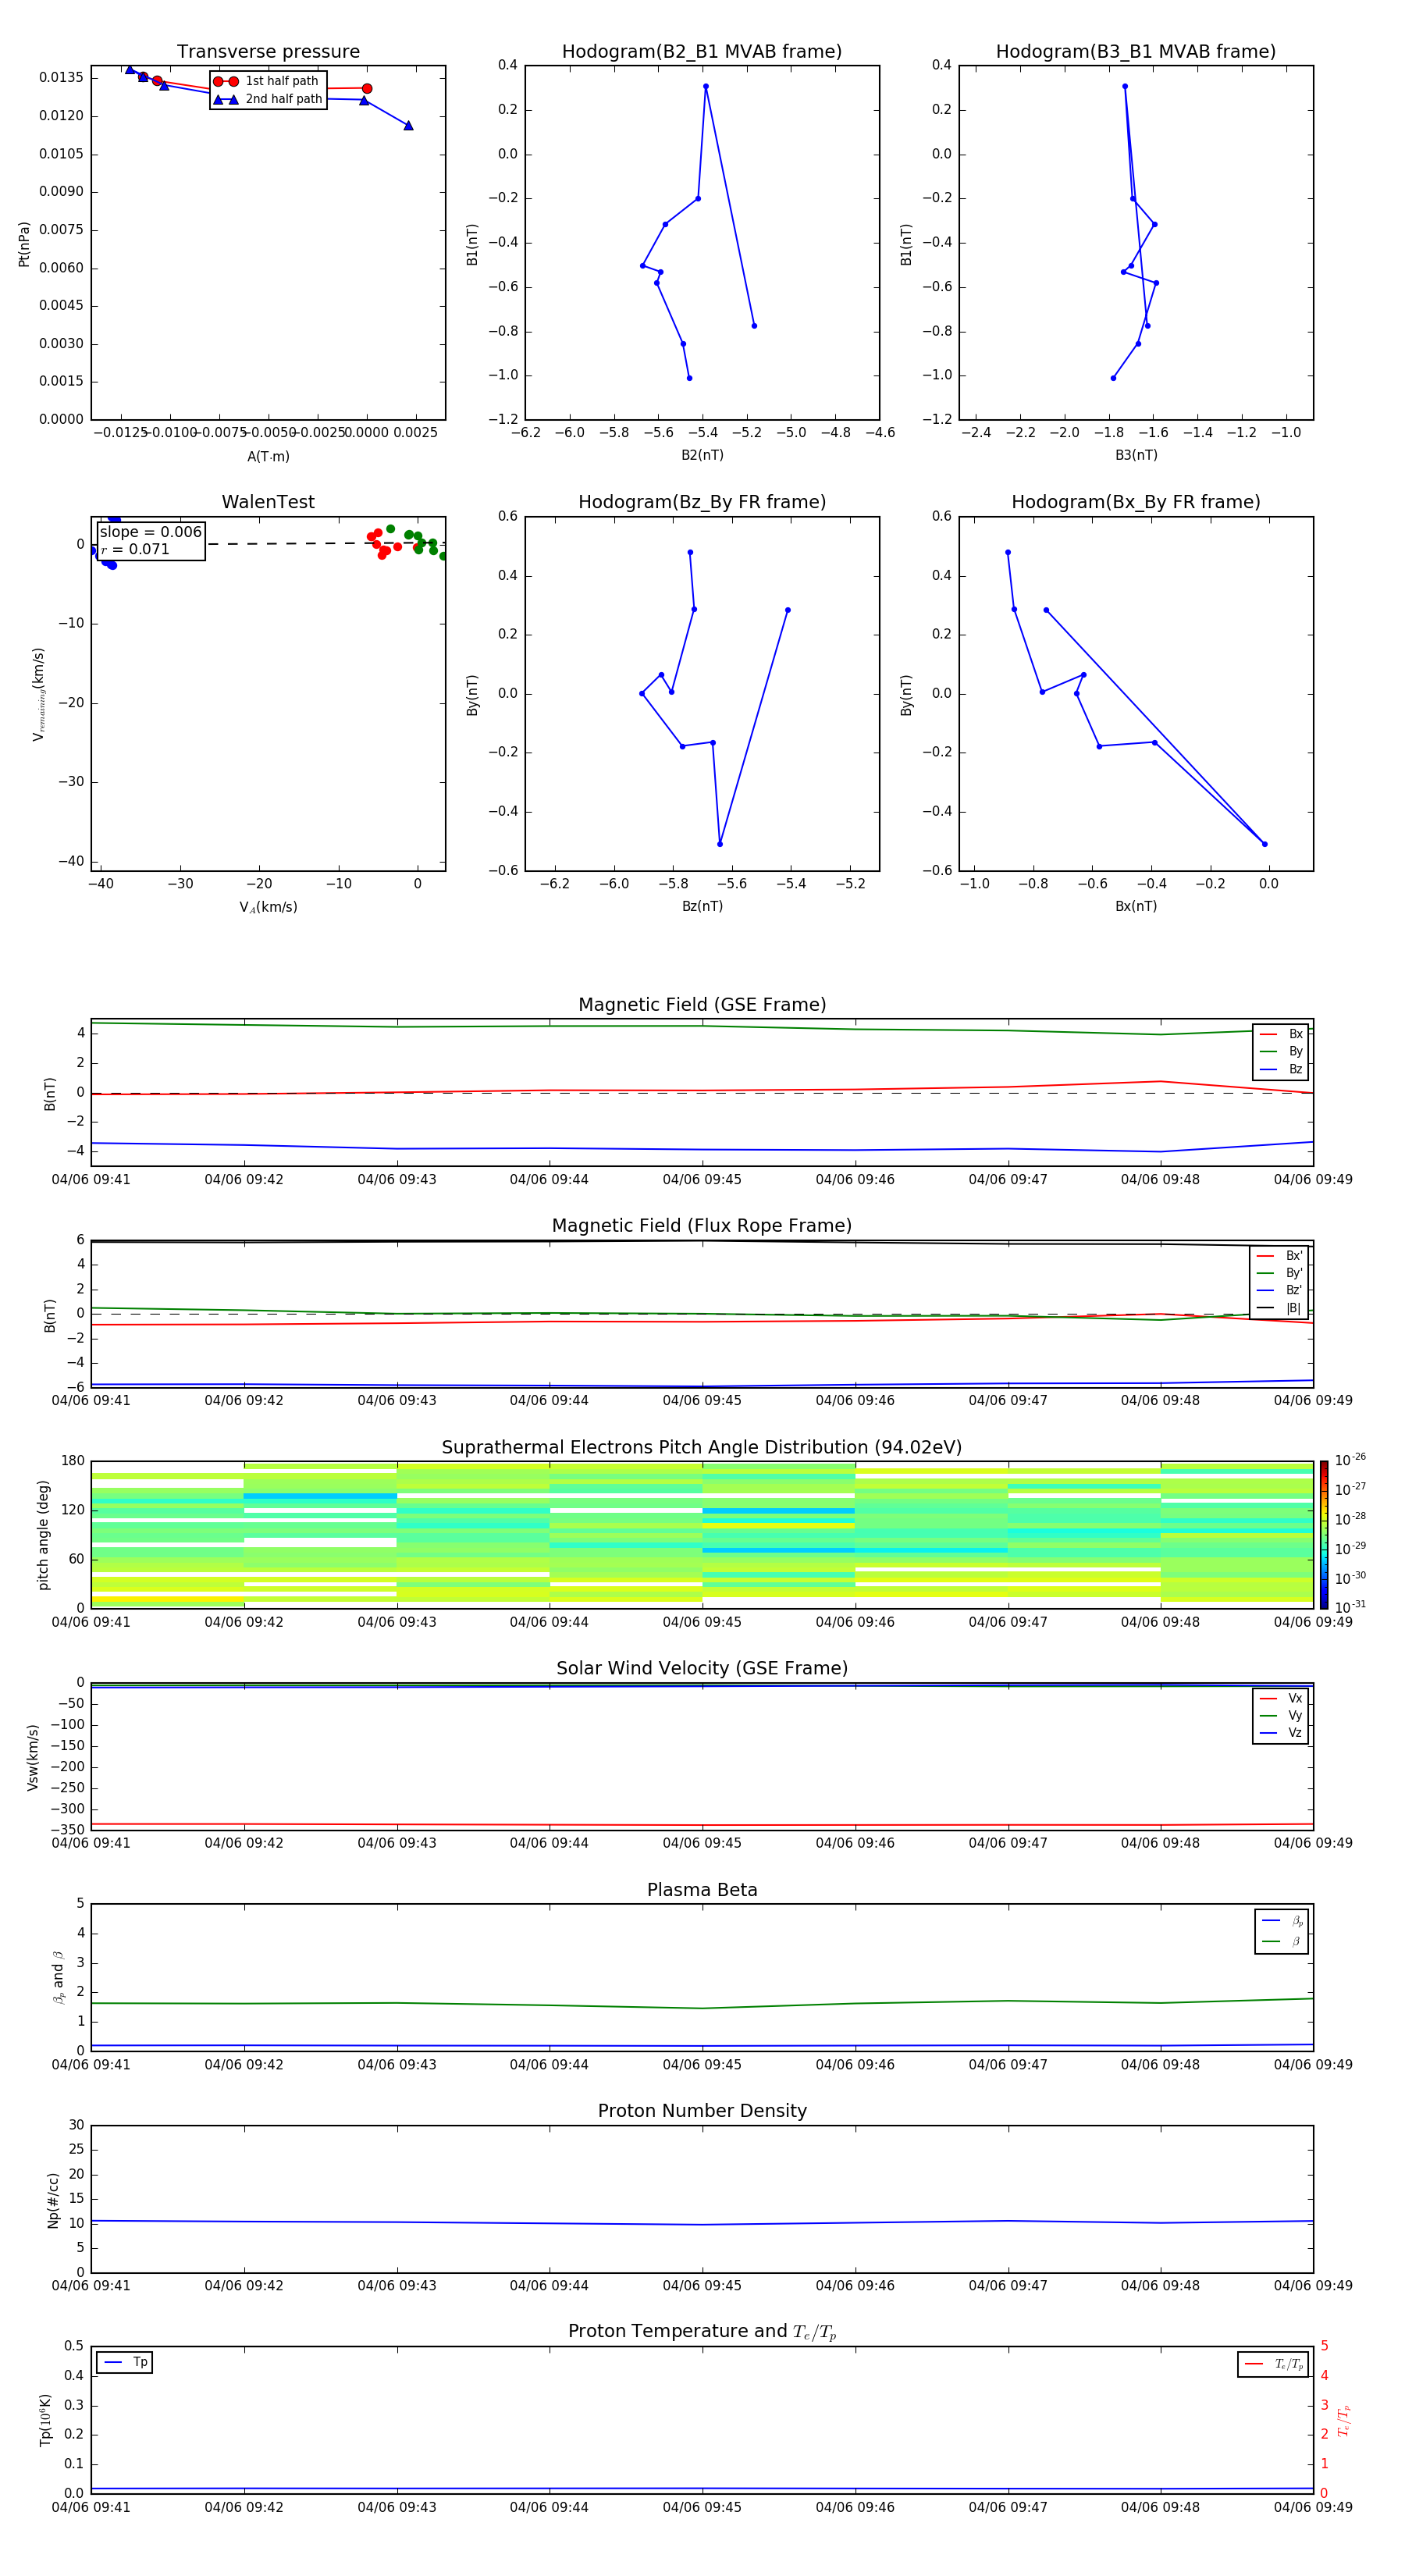The height and width of the screenshot is (2576, 1405).
Task: Click the "Hodogram(Bz_By FR frame)" title
Action: pos(702,502)
